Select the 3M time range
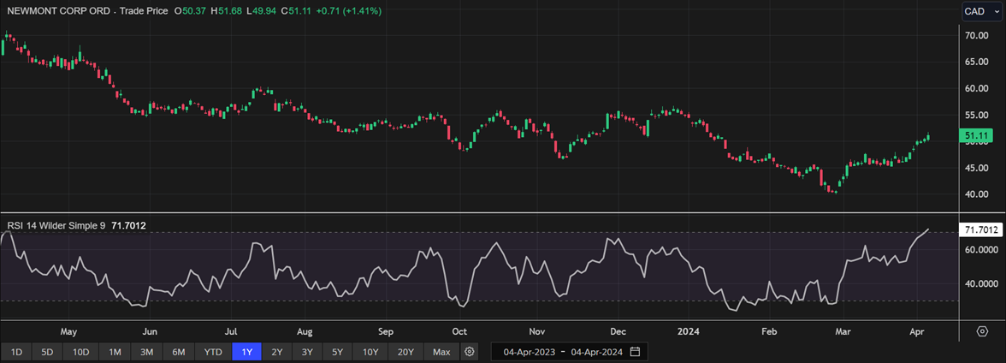 pyautogui.click(x=146, y=352)
